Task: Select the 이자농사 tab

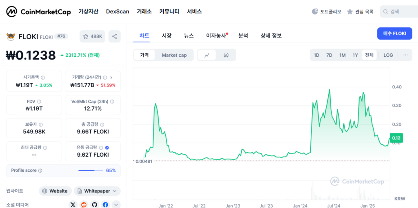Action: coord(216,35)
